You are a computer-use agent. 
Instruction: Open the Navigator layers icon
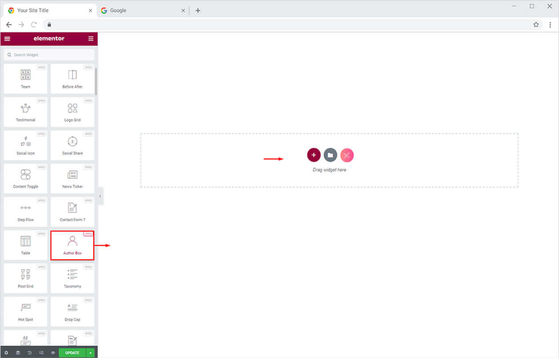point(18,353)
